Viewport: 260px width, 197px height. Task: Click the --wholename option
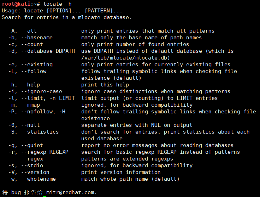pos(39,179)
